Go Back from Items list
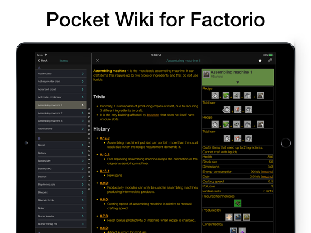Viewport: 311px width, 233px height. click(43, 61)
